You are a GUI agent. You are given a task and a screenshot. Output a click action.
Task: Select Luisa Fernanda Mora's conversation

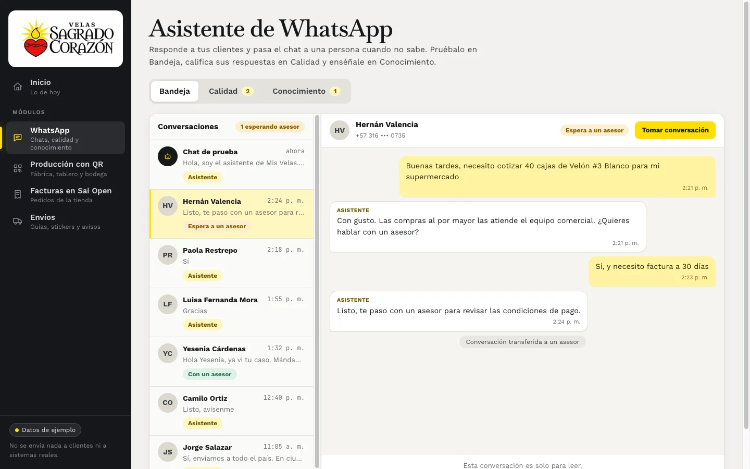[231, 312]
